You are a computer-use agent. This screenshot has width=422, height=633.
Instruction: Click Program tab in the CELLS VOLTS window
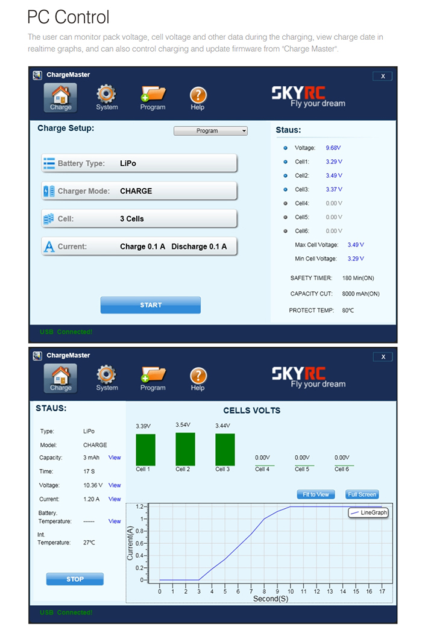[x=153, y=379]
